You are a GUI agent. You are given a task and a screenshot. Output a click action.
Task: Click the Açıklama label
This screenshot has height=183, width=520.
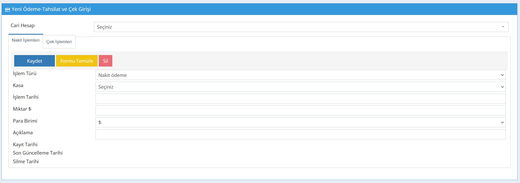(x=23, y=133)
